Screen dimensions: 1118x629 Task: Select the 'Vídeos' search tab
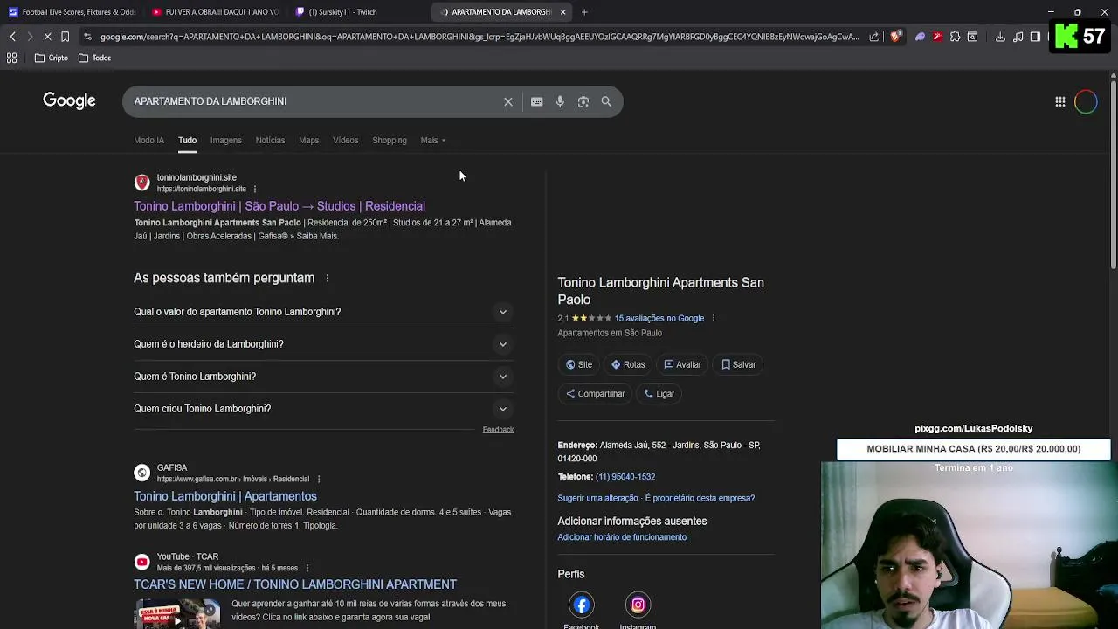(x=345, y=140)
